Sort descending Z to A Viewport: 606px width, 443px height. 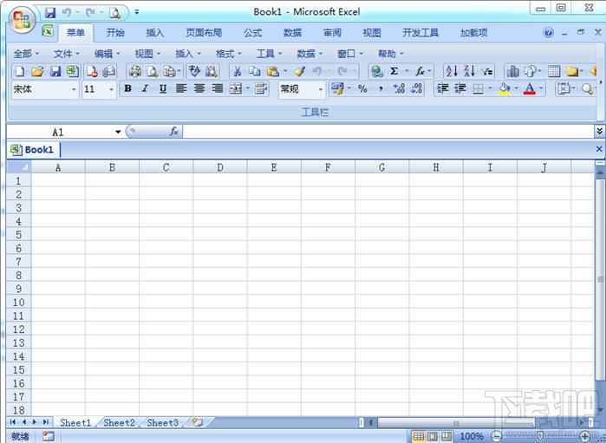(x=469, y=71)
